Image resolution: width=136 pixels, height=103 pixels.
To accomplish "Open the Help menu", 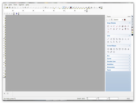I will pos(27,5).
